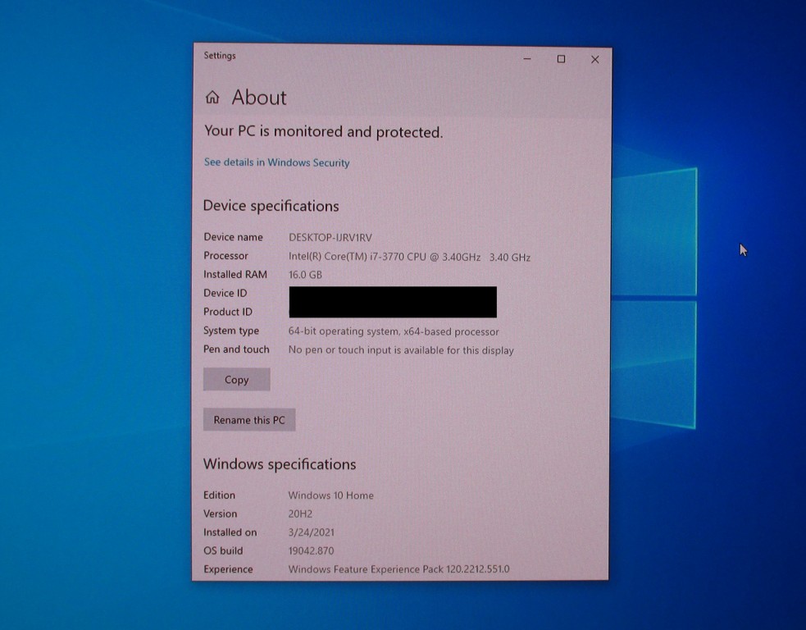
Task: Click the Rename this PC button
Action: click(249, 420)
